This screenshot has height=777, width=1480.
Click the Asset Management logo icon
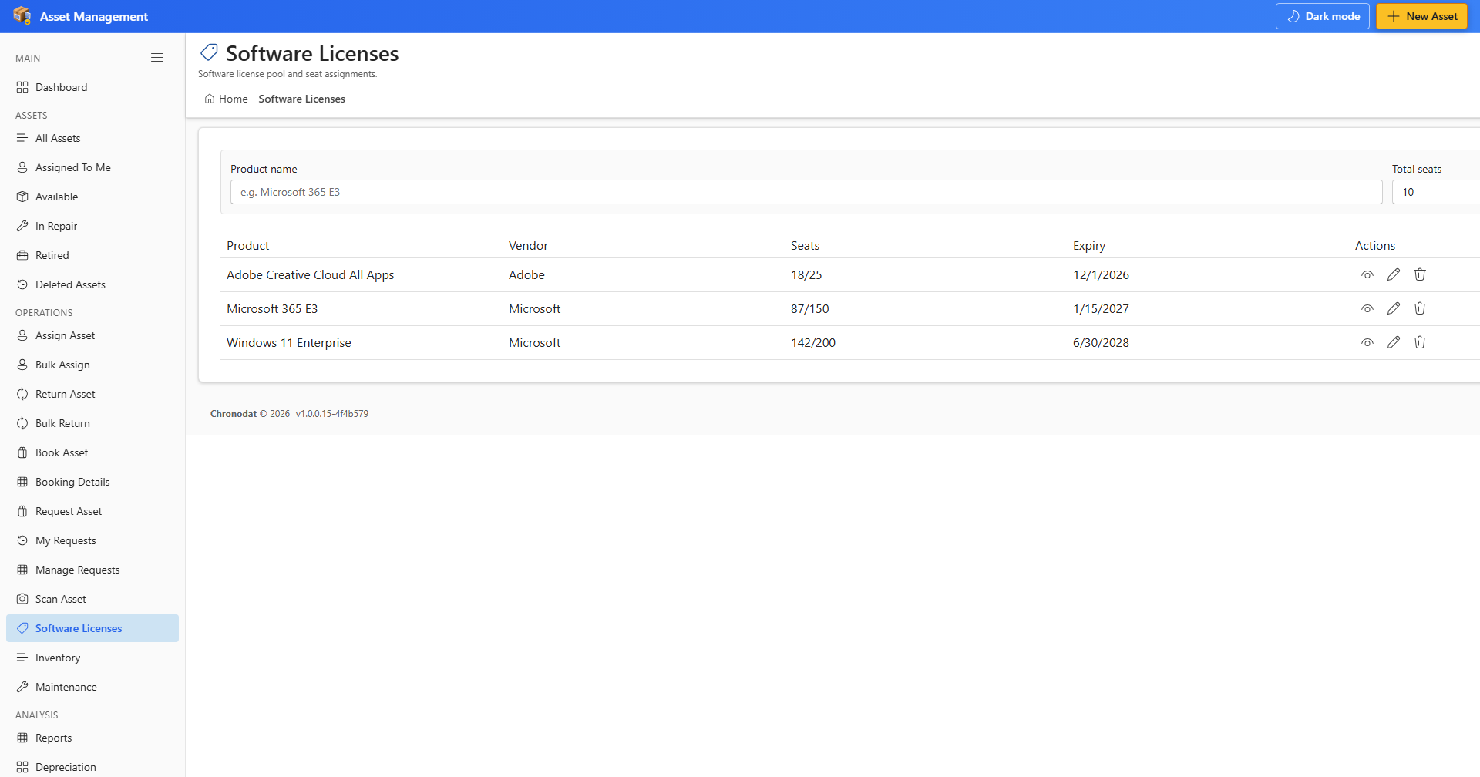22,15
